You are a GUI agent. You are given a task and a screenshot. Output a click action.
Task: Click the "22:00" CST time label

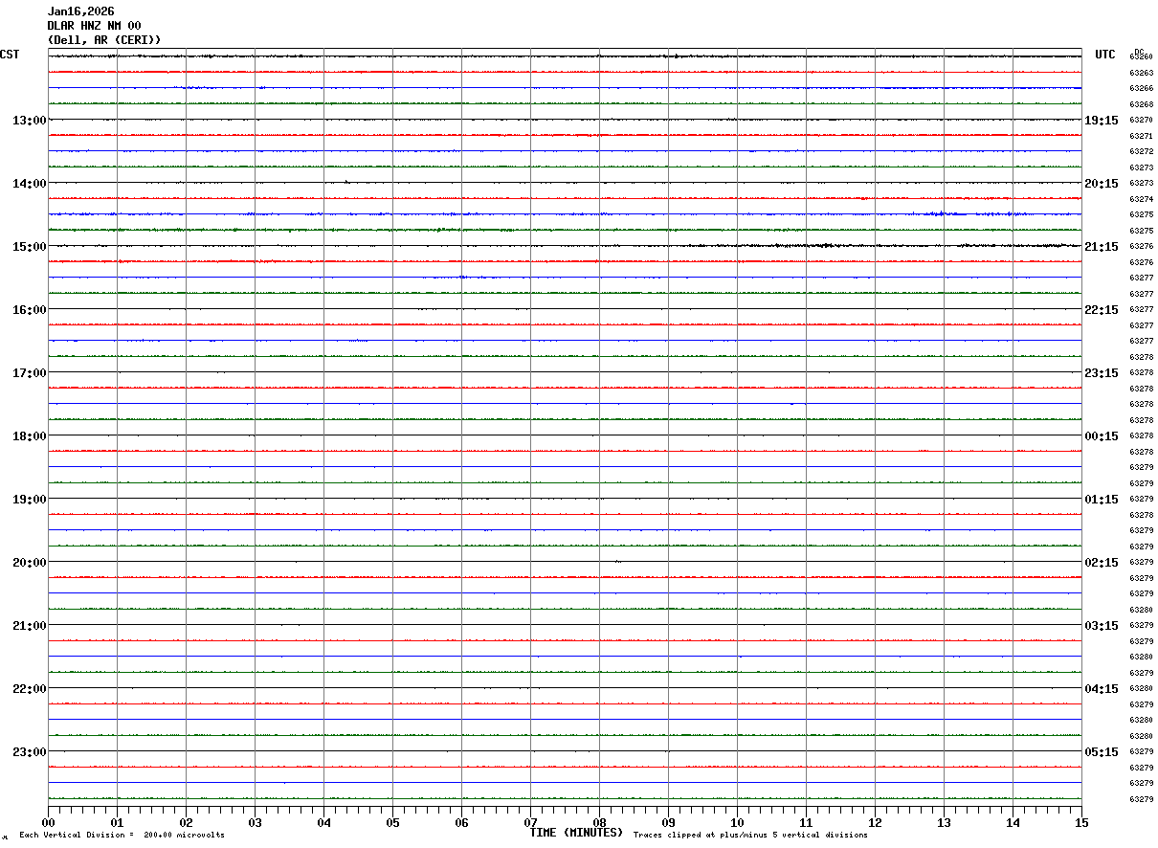pos(29,688)
